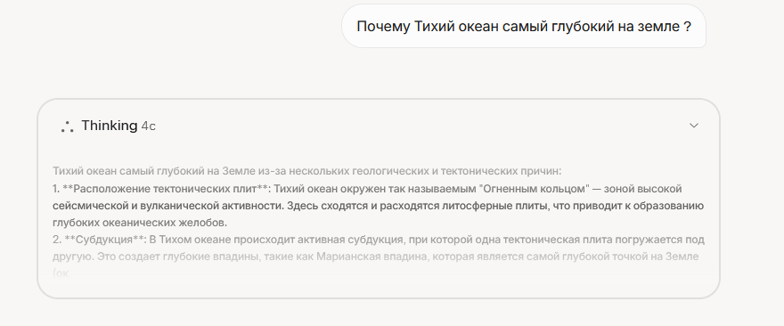Image resolution: width=784 pixels, height=326 pixels.
Task: Select the user message about Тихий океан
Action: tap(524, 27)
